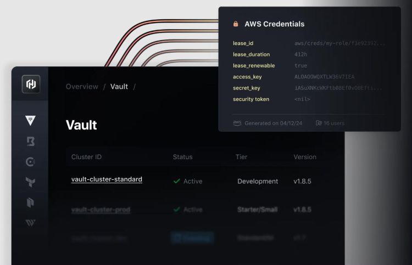This screenshot has width=412, height=265.
Task: Sort by the Cluster ID column header
Action: click(x=86, y=157)
